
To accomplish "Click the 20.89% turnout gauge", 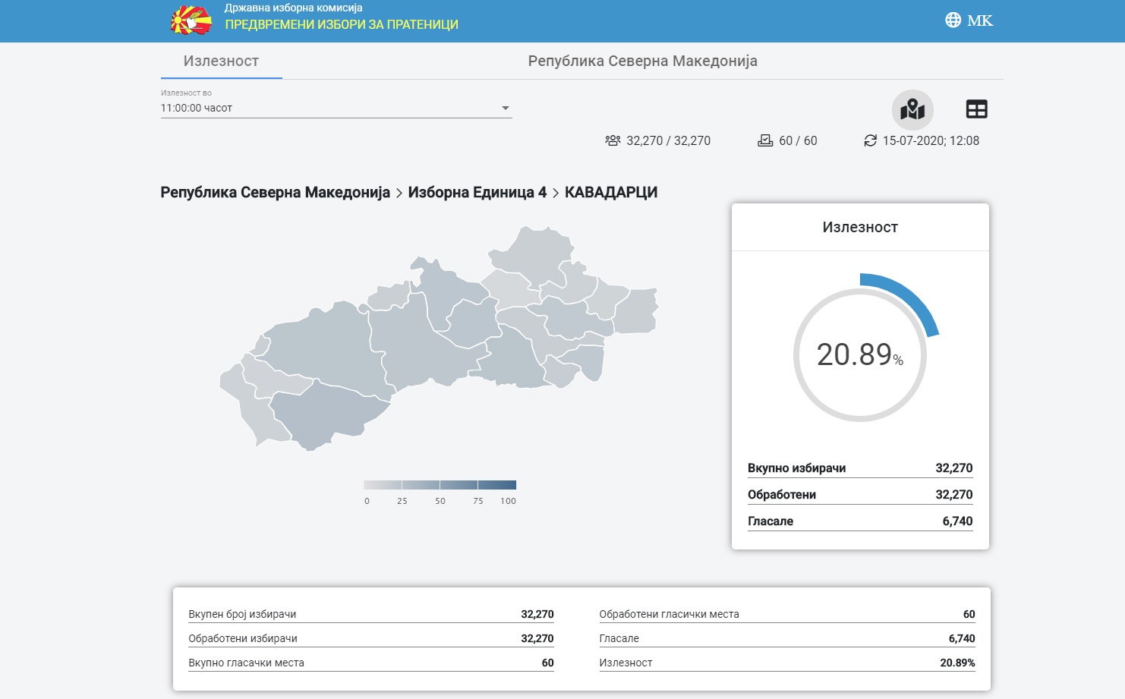I will coord(860,354).
